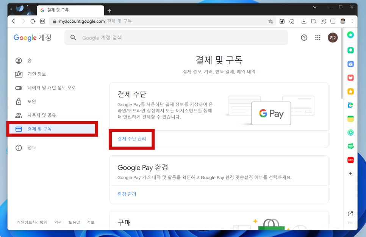Click the lock icon in address bar
Viewport: 366px width, 237px height.
tap(55, 22)
